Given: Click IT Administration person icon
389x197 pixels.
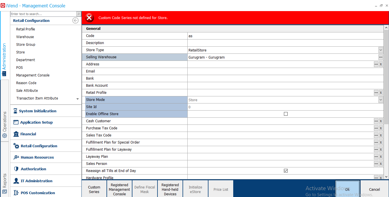Looking at the screenshot, I should [16, 181].
